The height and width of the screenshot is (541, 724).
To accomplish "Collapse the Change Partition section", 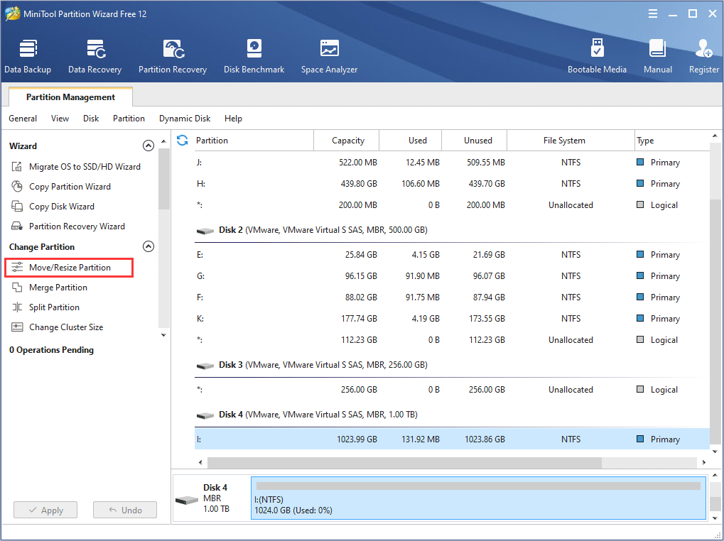I will (148, 246).
